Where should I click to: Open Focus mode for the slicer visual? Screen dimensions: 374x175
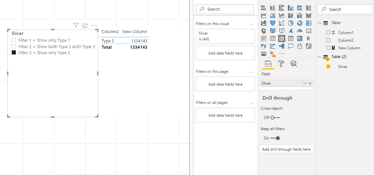pyautogui.click(x=85, y=25)
